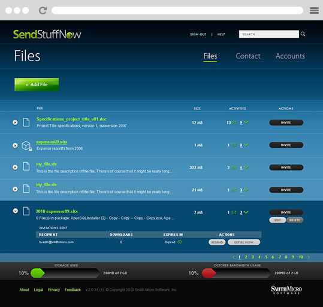Click green storage used progress indicator
This screenshot has height=307, width=323.
[38, 273]
